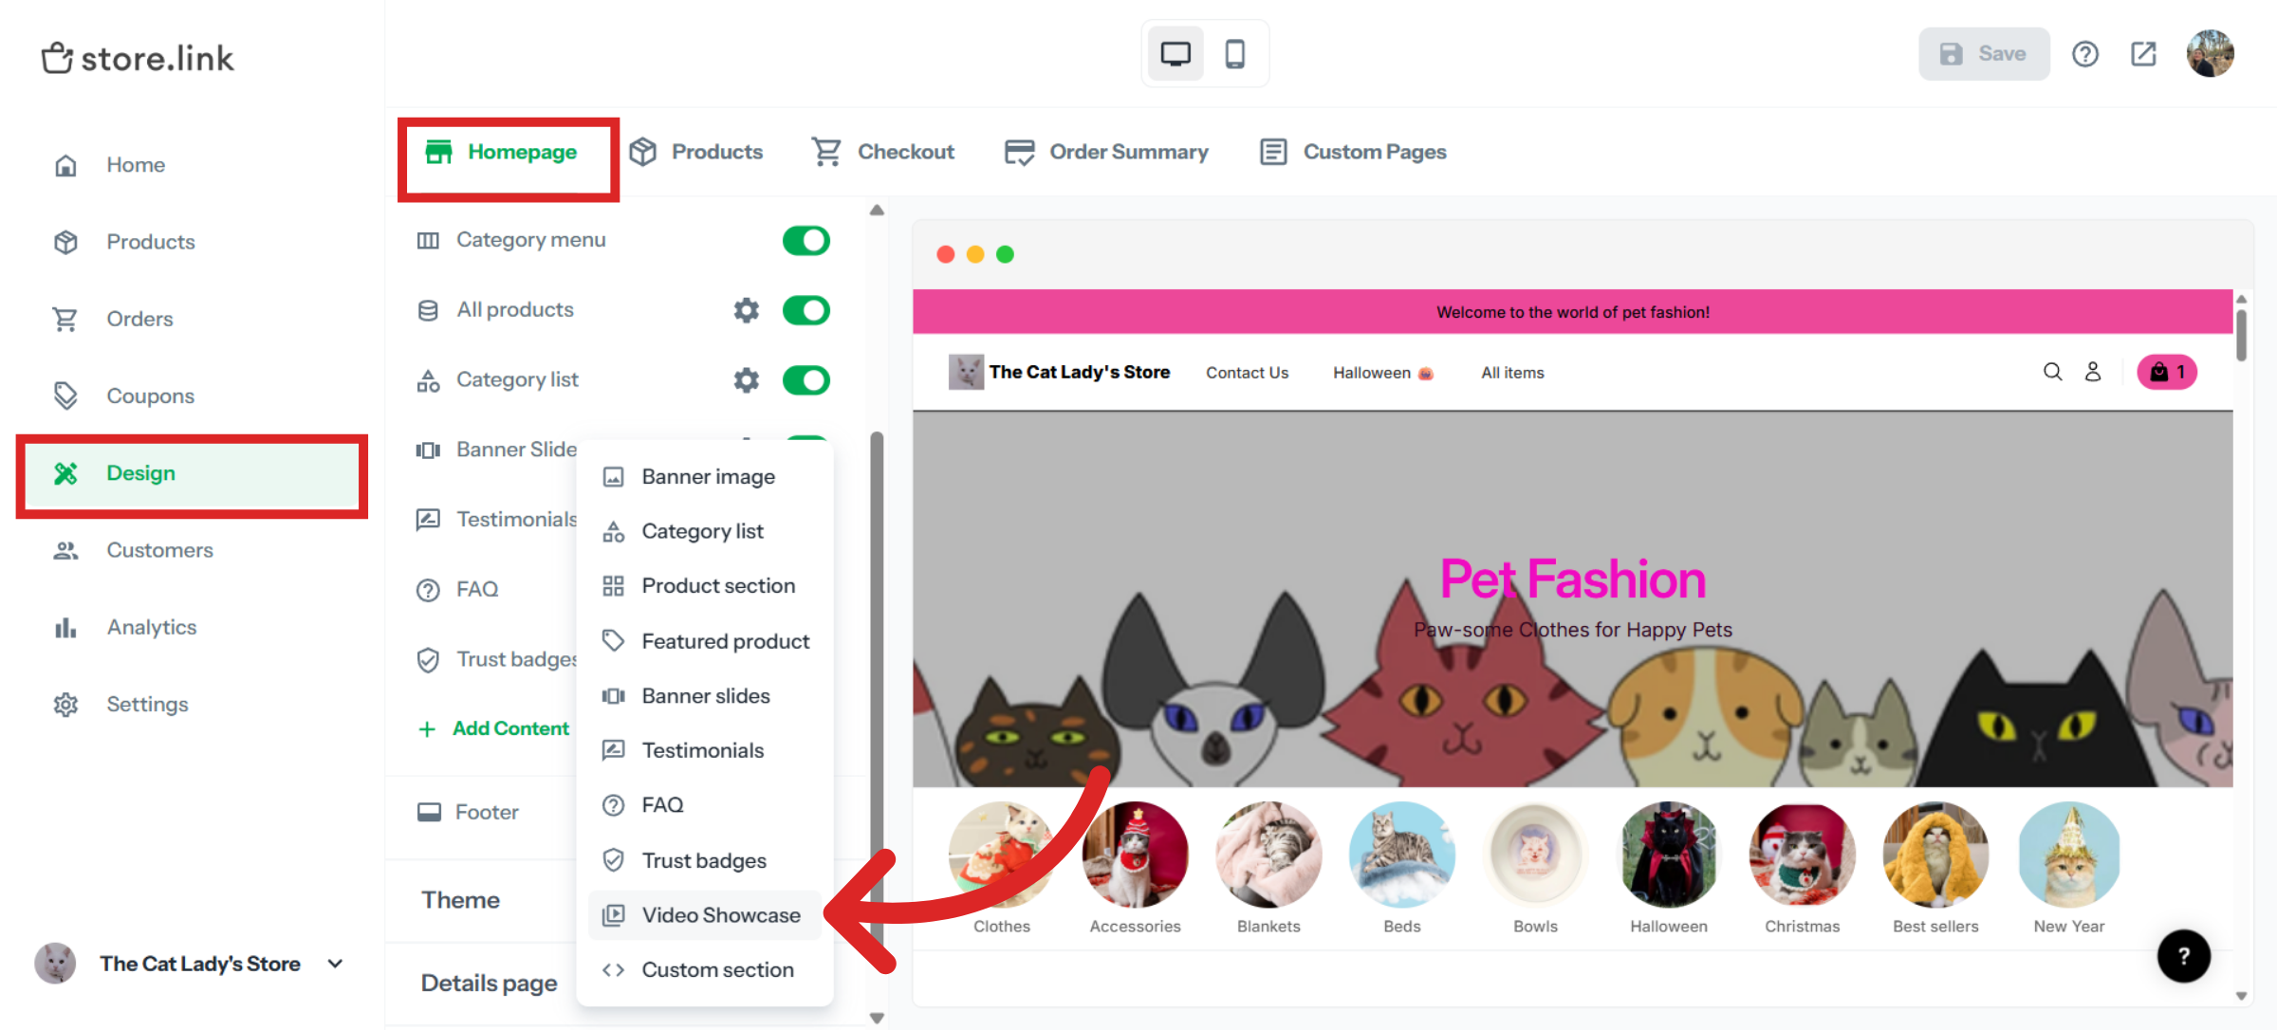Select Banner image from the content menu
This screenshot has width=2277, height=1030.
click(x=704, y=477)
